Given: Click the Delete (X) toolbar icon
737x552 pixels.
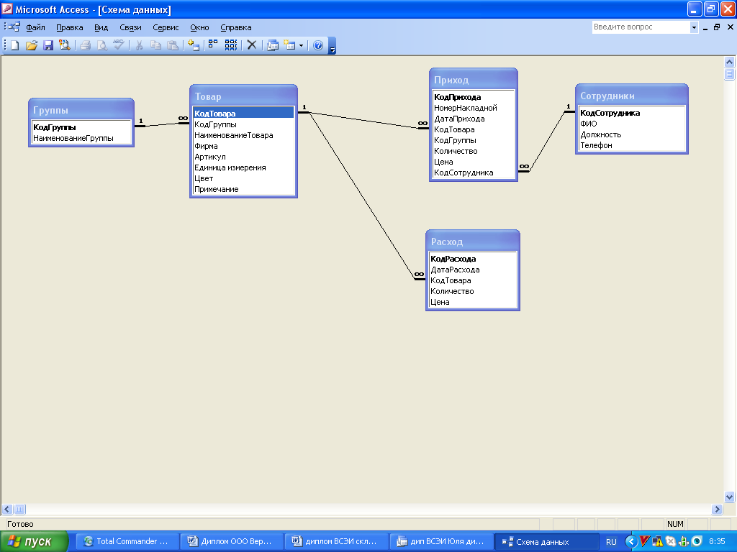Looking at the screenshot, I should pyautogui.click(x=251, y=45).
